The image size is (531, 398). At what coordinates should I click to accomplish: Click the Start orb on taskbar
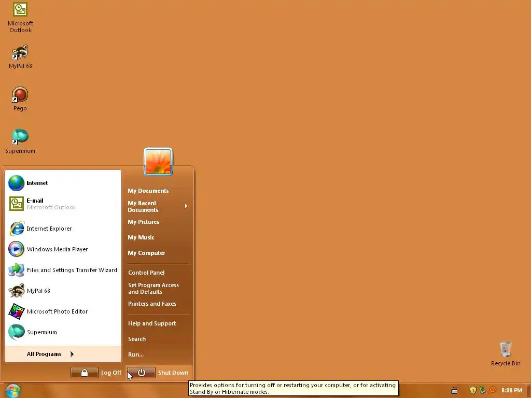[13, 391]
